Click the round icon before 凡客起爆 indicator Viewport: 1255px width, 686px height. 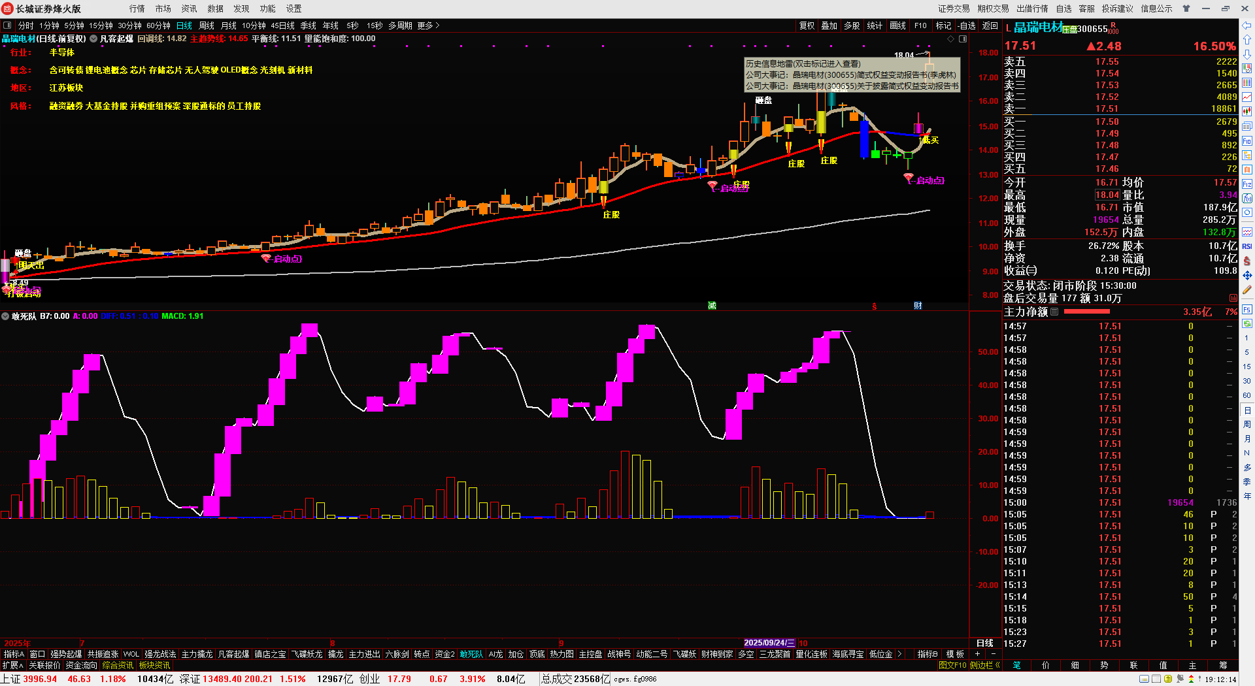(93, 39)
